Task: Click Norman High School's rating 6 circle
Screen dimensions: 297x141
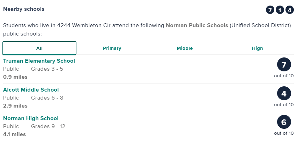Action: 284,122
